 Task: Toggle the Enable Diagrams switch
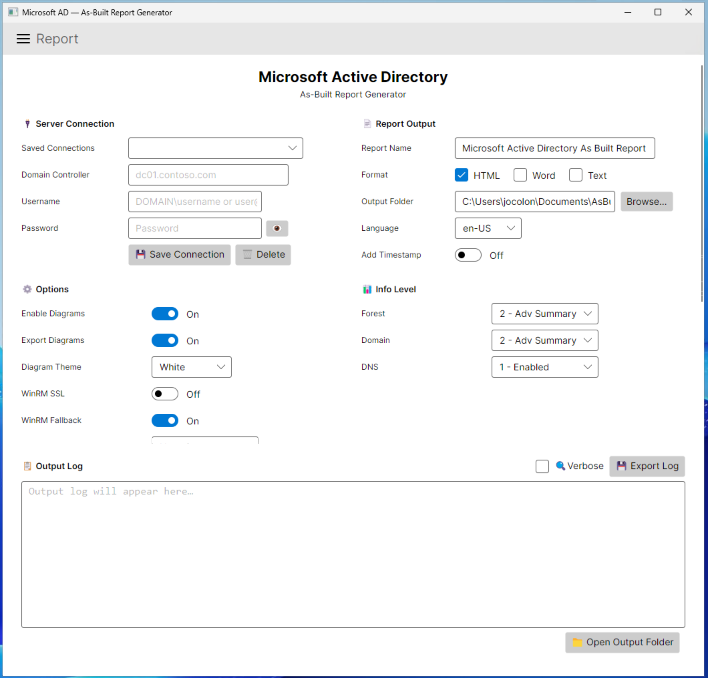[x=165, y=314]
